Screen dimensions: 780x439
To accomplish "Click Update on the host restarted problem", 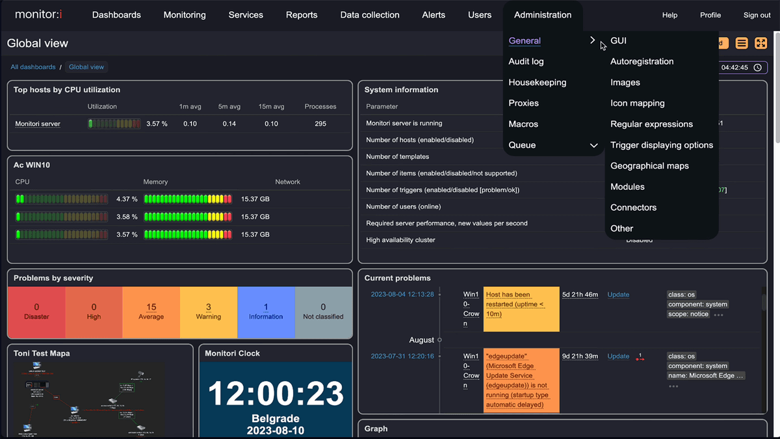I will [x=617, y=294].
